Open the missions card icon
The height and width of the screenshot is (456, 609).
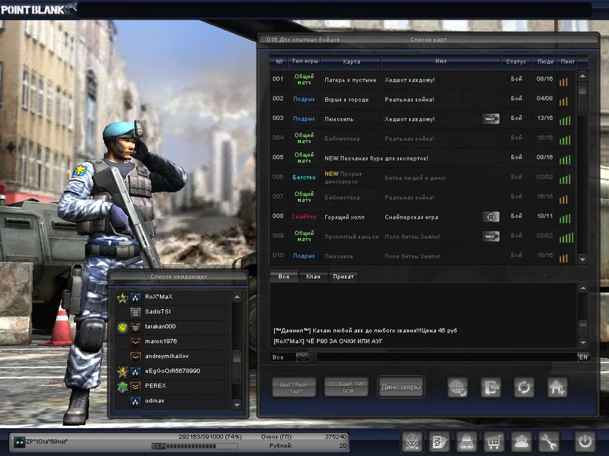tap(439, 441)
